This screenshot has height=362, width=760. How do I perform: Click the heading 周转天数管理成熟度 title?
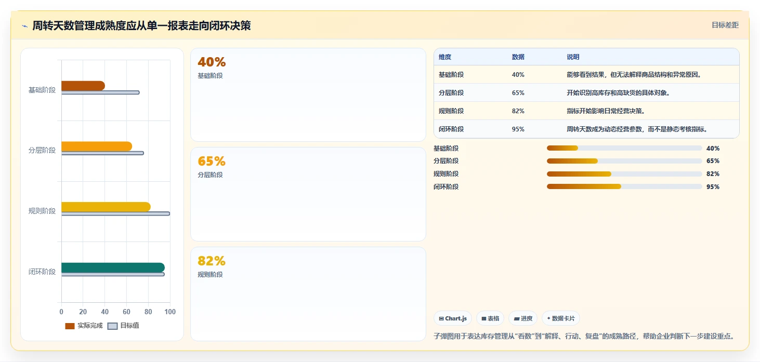pyautogui.click(x=141, y=25)
